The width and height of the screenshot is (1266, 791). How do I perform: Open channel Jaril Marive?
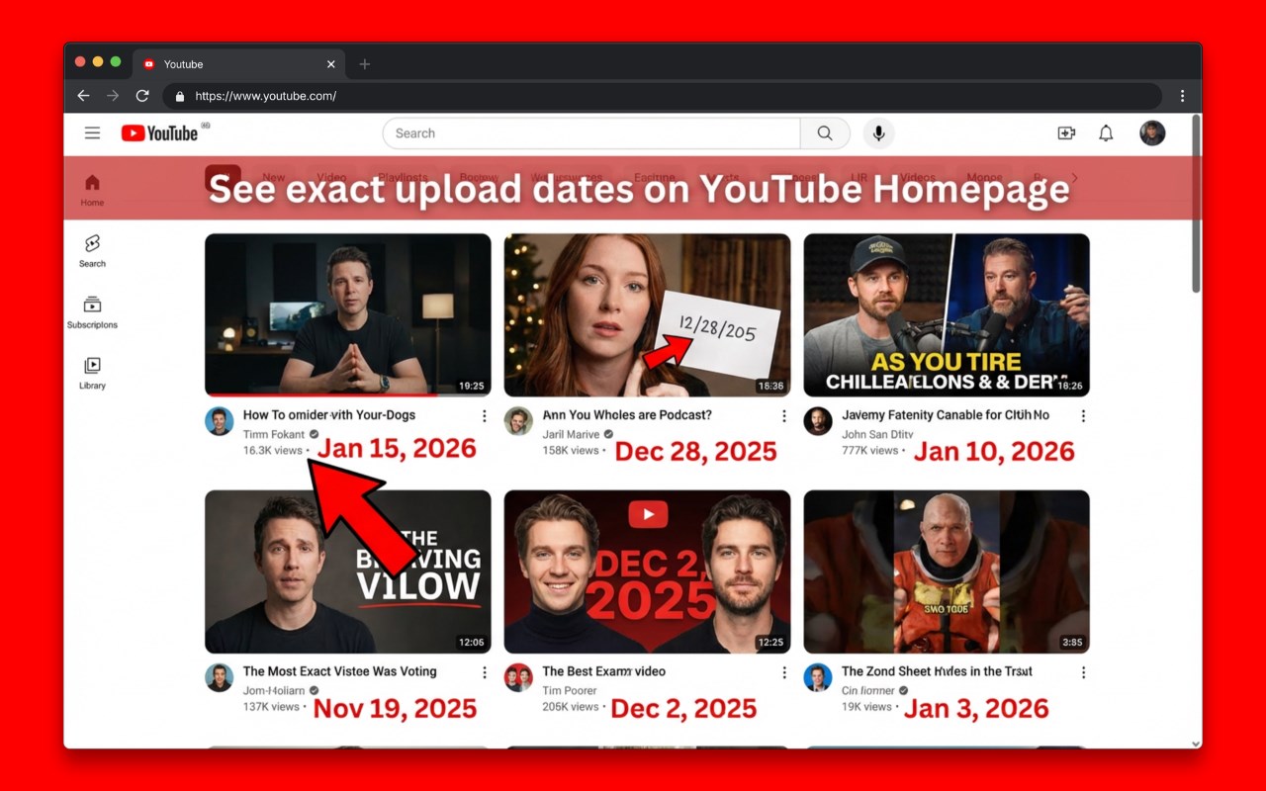572,434
